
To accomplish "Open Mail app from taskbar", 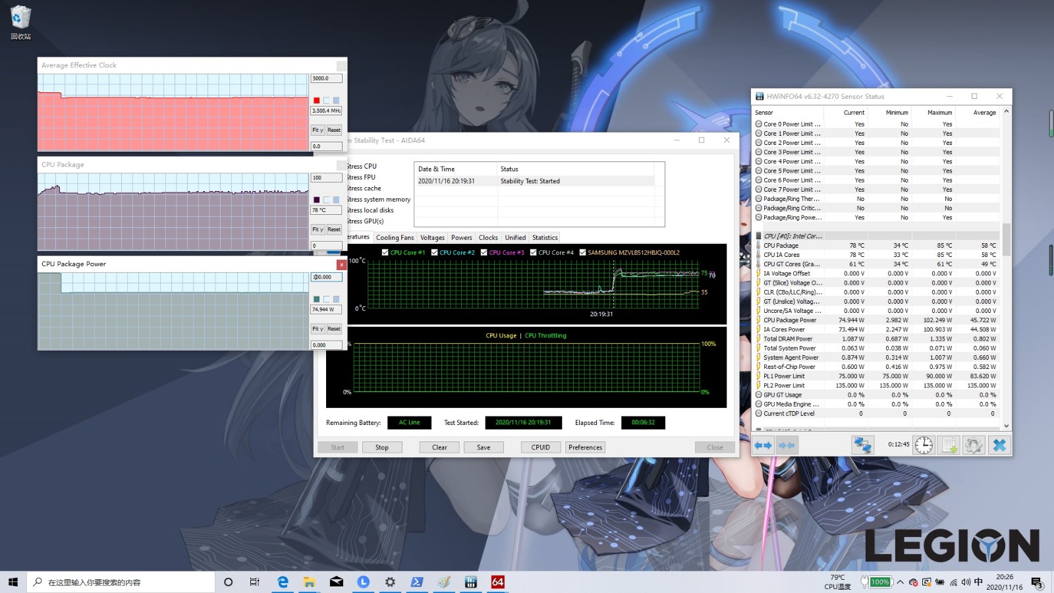I will pos(336,582).
